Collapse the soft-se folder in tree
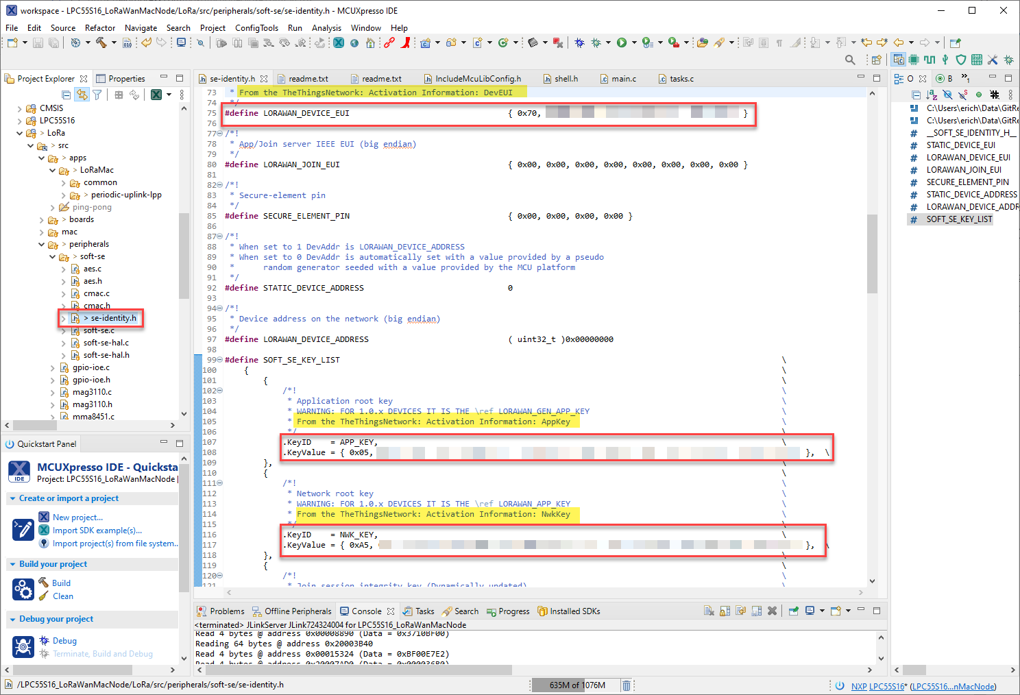The image size is (1020, 695). pyautogui.click(x=53, y=257)
